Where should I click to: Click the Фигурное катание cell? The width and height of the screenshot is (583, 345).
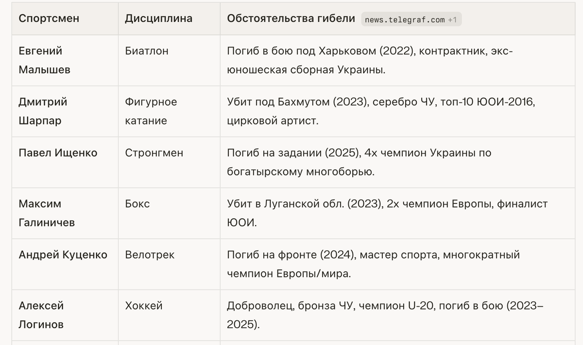151,111
